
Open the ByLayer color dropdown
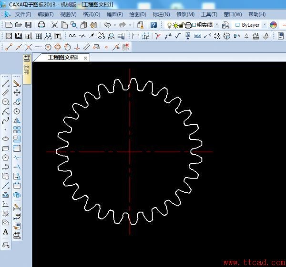tap(265, 25)
